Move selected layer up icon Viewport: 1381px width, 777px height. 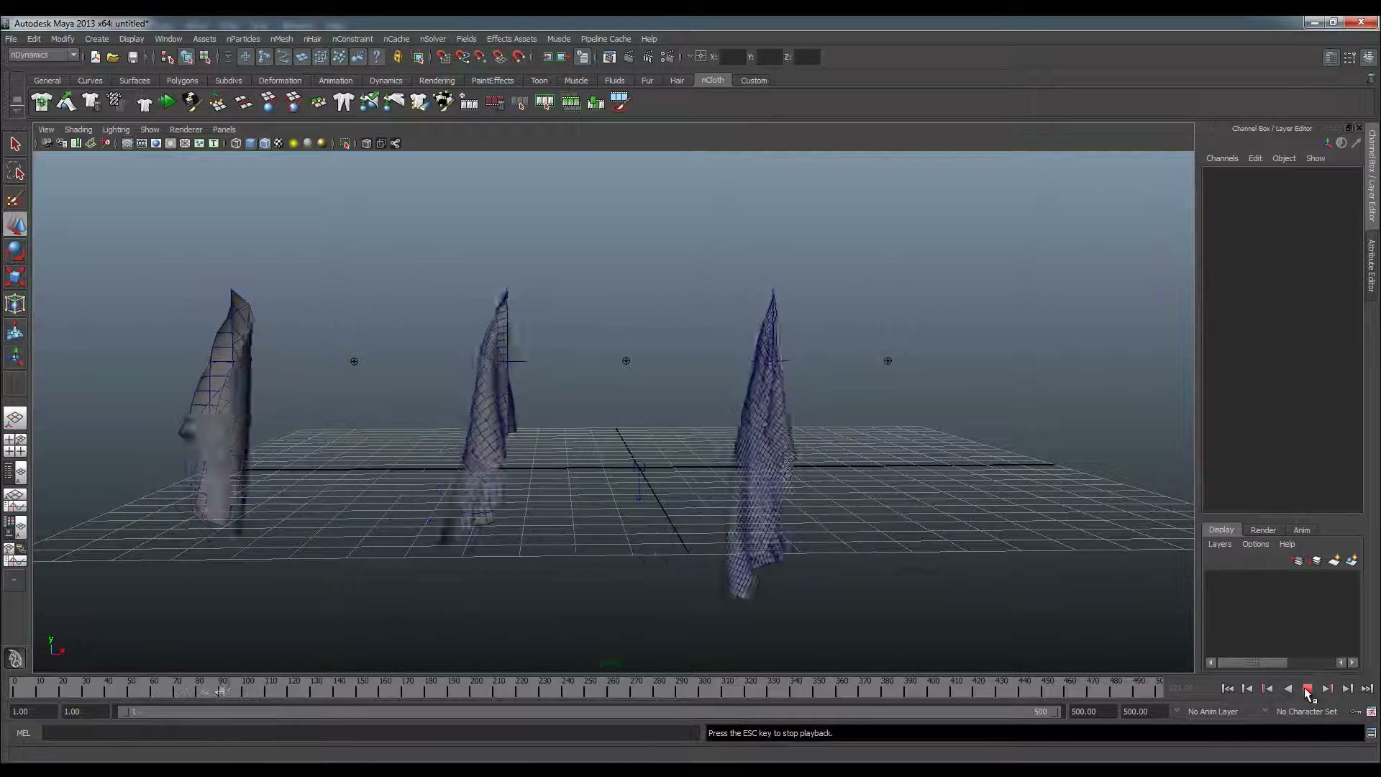(1298, 560)
